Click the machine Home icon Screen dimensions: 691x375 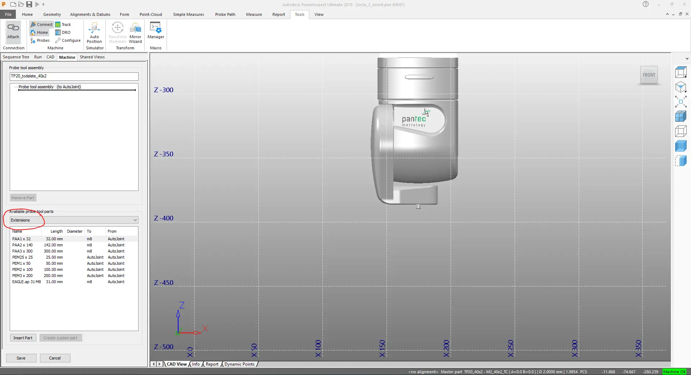(x=39, y=32)
